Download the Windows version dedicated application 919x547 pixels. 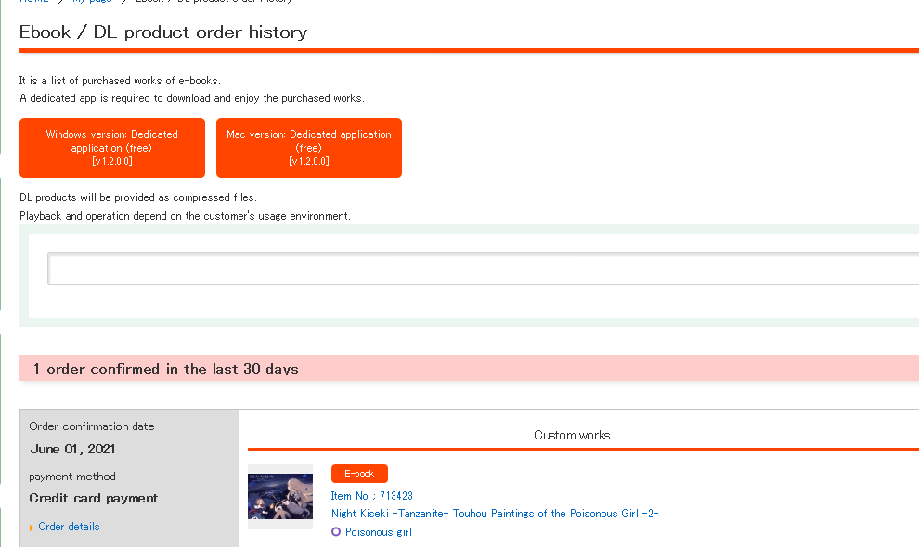[112, 147]
